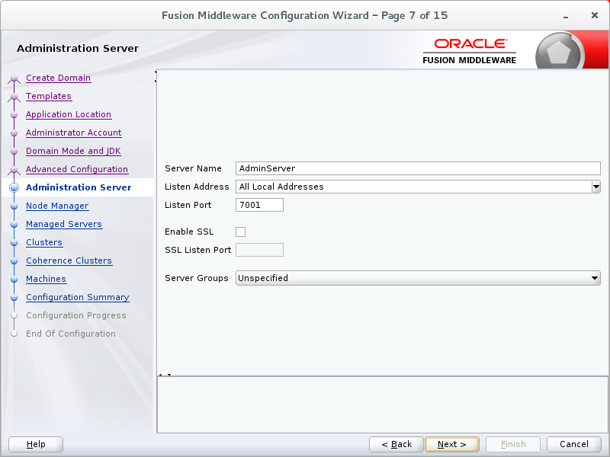Click the Domain Mode and JDK step bullet
610x457 pixels.
14,152
